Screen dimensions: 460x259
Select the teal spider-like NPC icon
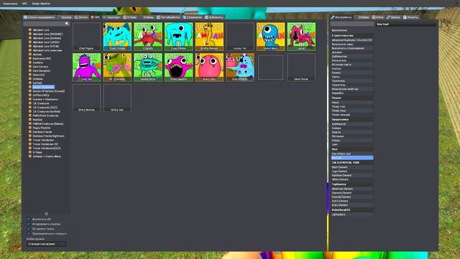click(148, 67)
